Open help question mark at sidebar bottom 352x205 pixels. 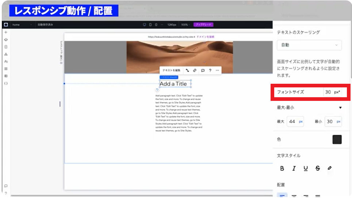tap(6, 193)
